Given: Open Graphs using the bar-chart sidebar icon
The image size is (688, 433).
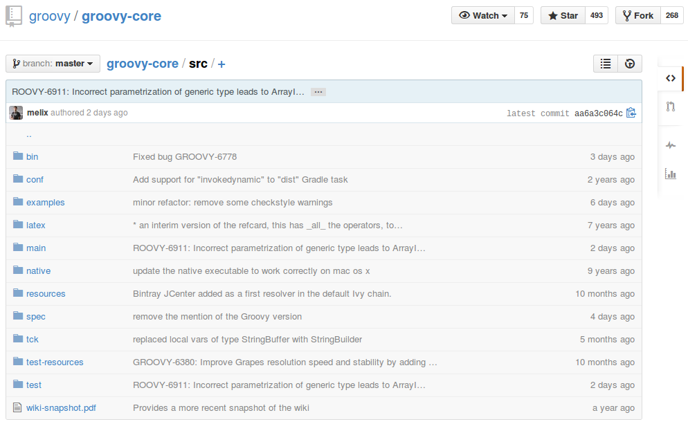Looking at the screenshot, I should (x=670, y=174).
